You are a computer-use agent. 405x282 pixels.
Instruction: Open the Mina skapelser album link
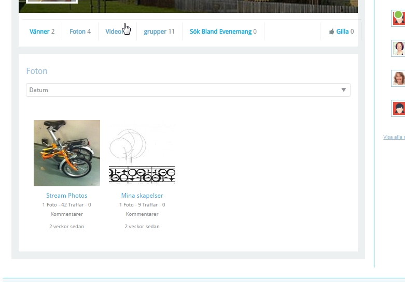tap(142, 196)
